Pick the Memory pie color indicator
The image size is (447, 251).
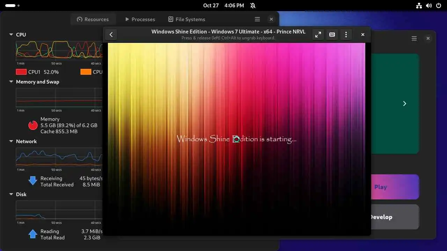coord(33,125)
